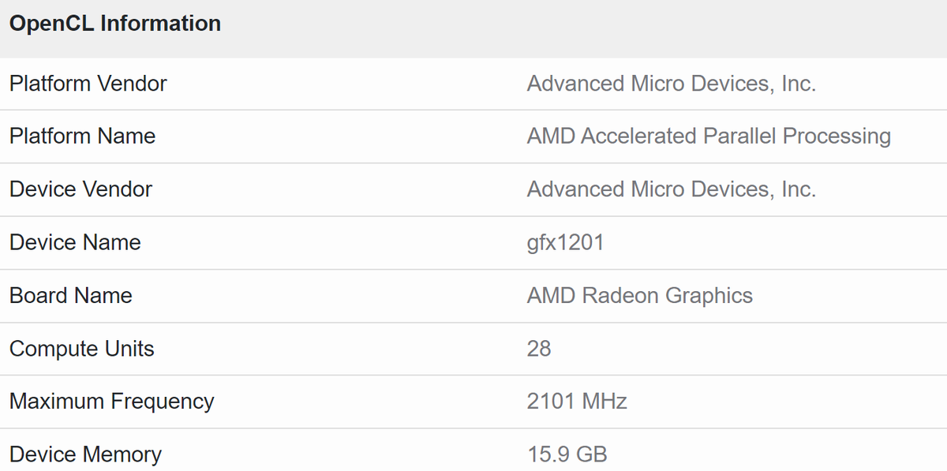Select the Device Vendor value Advanced Micro Devices

pyautogui.click(x=671, y=189)
